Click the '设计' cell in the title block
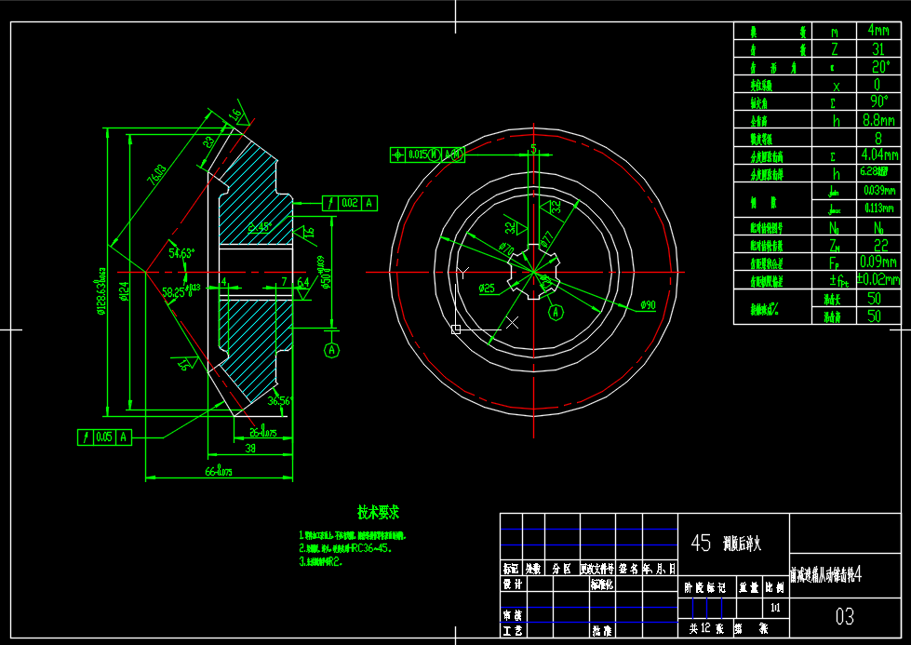Viewport: 911px width, 645px height. pyautogui.click(x=512, y=584)
